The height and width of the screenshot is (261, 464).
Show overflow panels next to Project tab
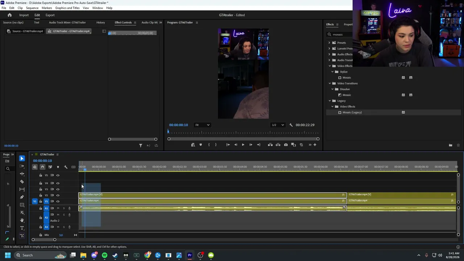[13, 154]
